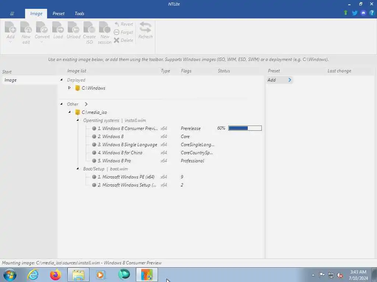Click the Load image toolbar icon
This screenshot has width=377, height=282.
[x=58, y=27]
